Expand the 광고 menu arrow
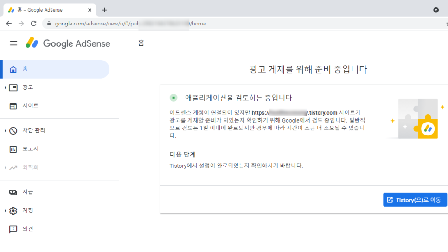The width and height of the screenshot is (448, 252). [x=6, y=88]
